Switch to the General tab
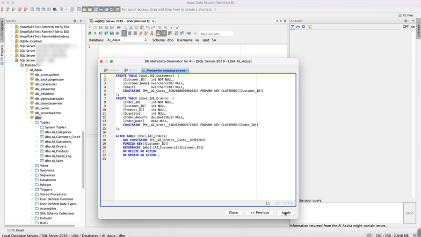 pyautogui.click(x=111, y=70)
